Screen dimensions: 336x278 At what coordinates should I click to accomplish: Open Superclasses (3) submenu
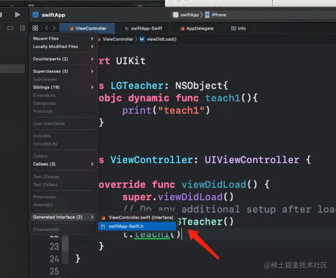click(x=63, y=71)
